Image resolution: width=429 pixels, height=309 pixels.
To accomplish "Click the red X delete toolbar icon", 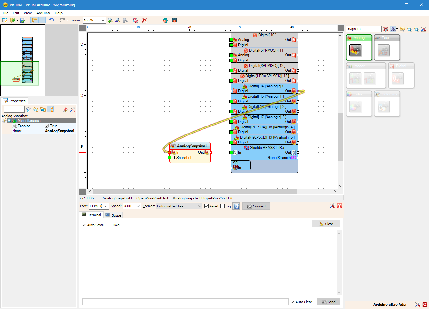I will pos(145,20).
